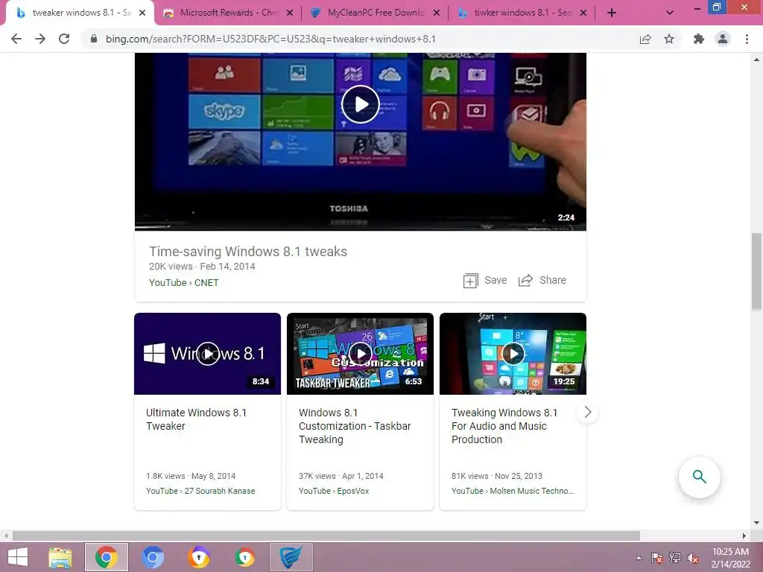
Task: Click the horizontal scrollbar thumb
Action: click(326, 536)
